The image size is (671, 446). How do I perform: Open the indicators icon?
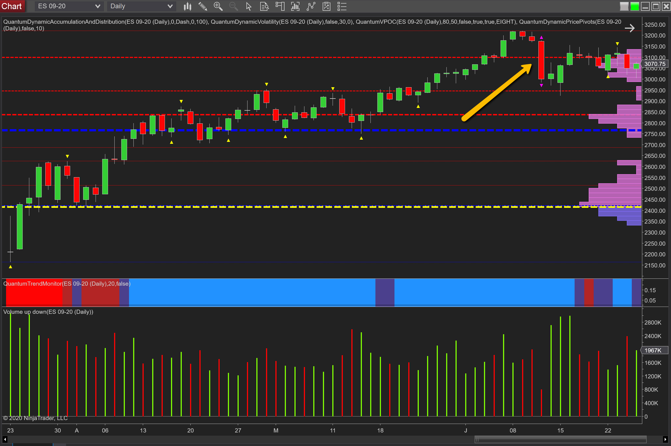311,6
